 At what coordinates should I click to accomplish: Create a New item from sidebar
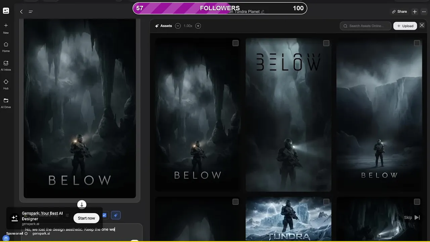click(x=6, y=28)
